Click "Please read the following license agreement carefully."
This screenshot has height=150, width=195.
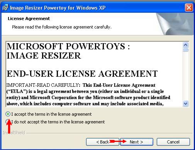pyautogui.click(x=62, y=27)
